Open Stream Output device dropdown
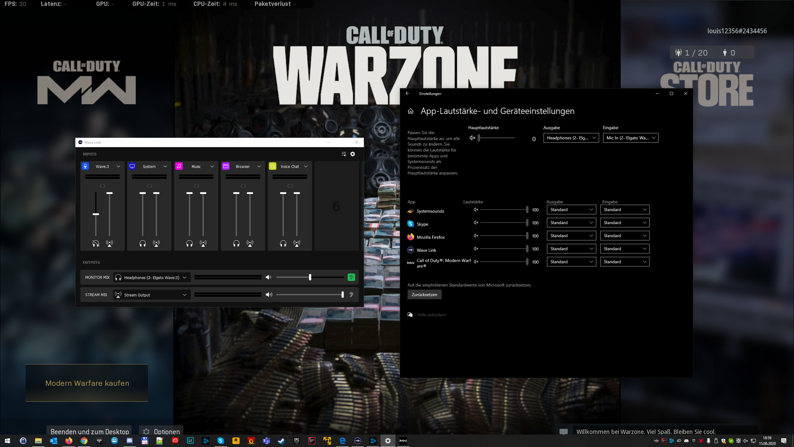 (152, 295)
